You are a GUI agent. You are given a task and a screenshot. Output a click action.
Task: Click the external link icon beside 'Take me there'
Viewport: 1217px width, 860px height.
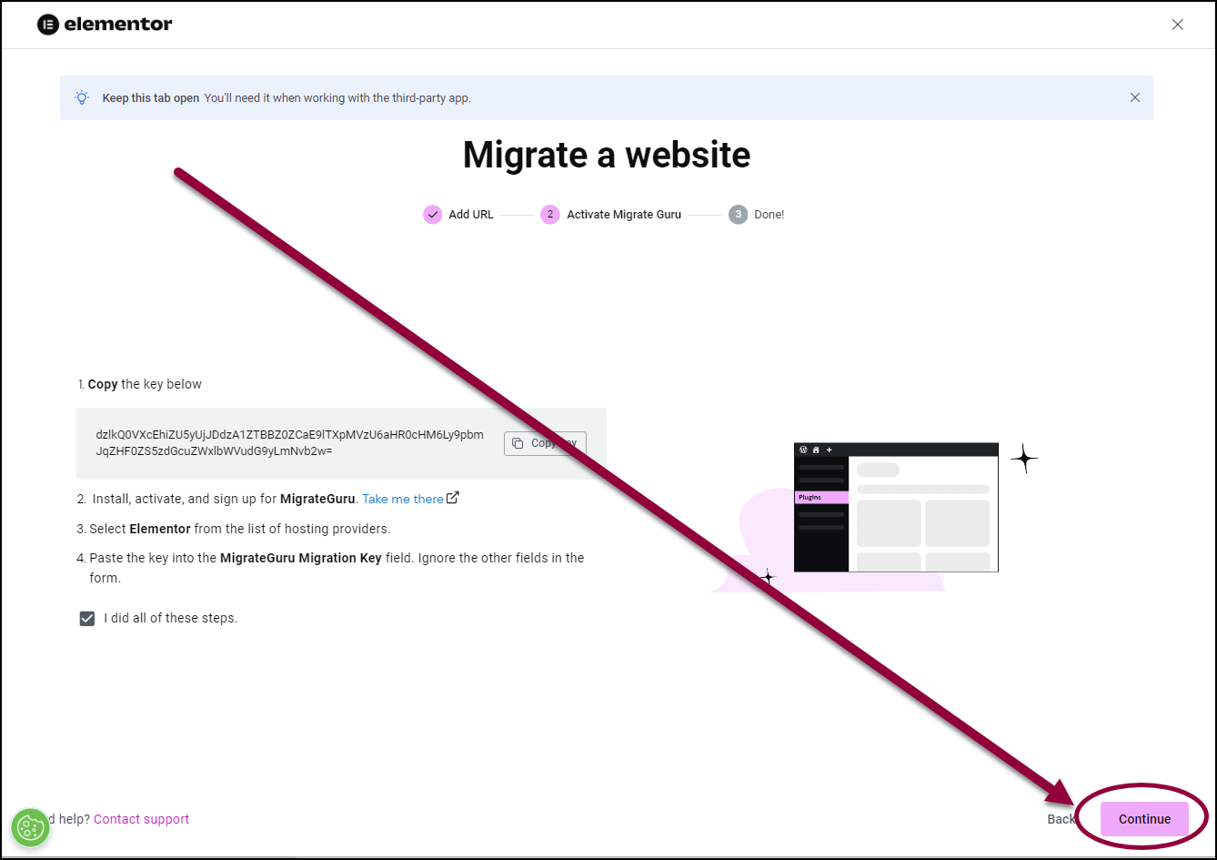coord(453,498)
